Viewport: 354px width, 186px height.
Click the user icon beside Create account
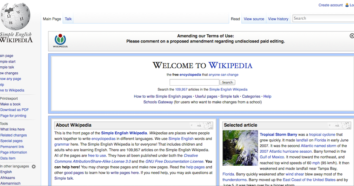347,5
